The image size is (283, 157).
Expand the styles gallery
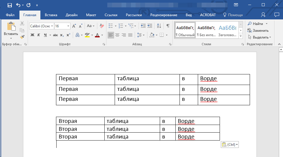(241, 36)
